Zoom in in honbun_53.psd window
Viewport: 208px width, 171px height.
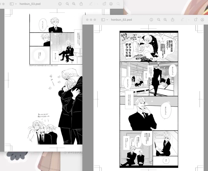pyautogui.click(x=74, y=4)
